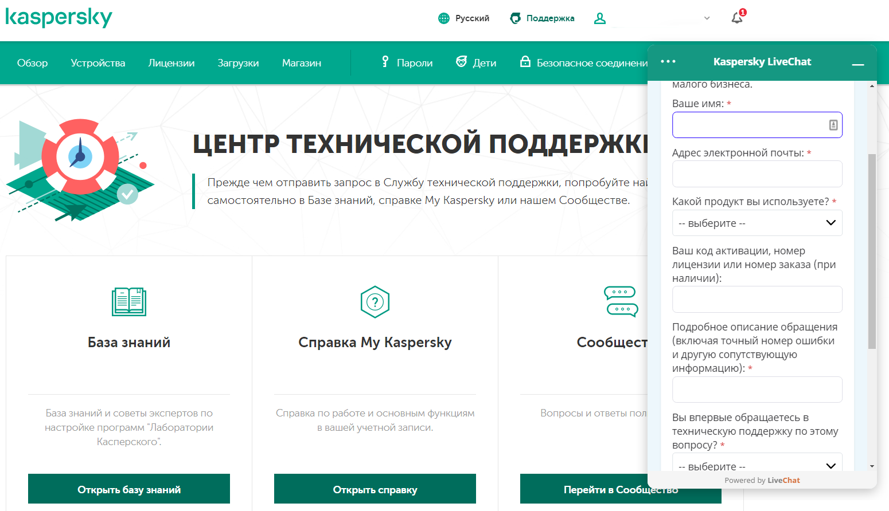Open the product selection dropdown
Image resolution: width=889 pixels, height=511 pixels.
click(757, 223)
